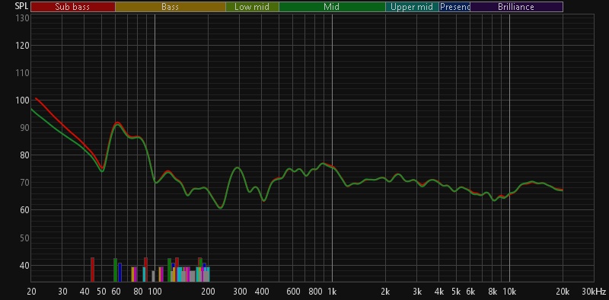Click the gray mode bar at 100 Hz
This screenshot has height=300, width=609.
pos(154,276)
